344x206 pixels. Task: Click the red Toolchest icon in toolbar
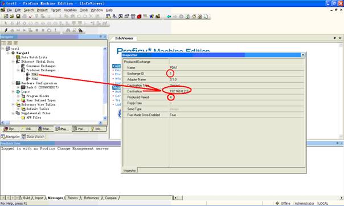pos(139,17)
